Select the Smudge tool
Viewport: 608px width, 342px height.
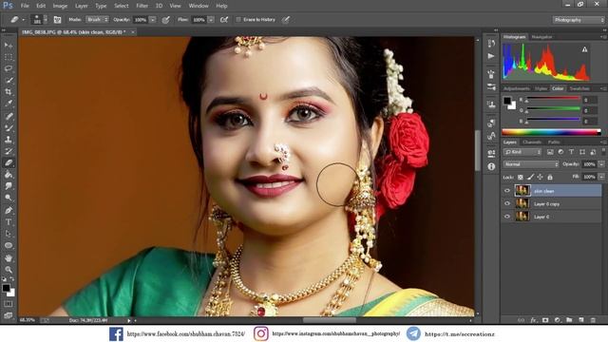pyautogui.click(x=9, y=186)
